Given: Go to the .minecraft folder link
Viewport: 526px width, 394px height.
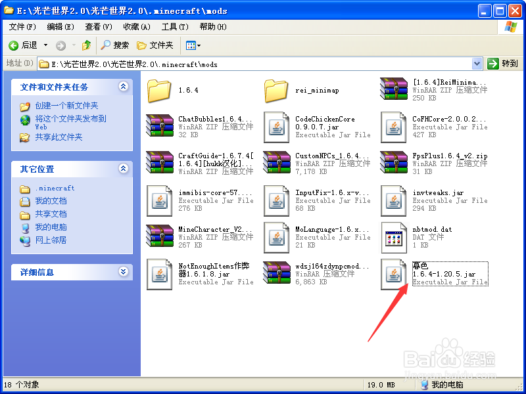Looking at the screenshot, I should coord(55,188).
